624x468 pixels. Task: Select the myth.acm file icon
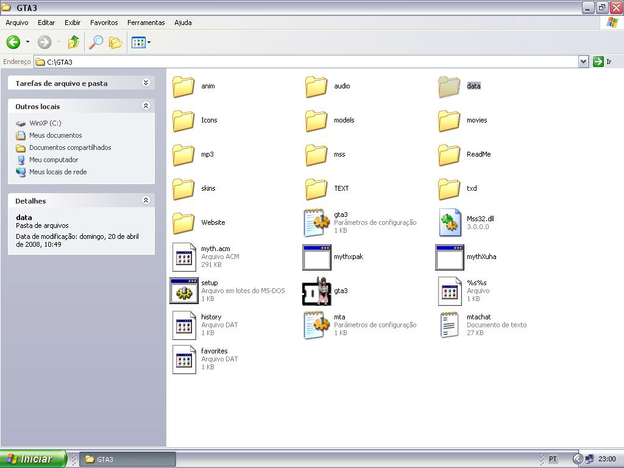point(184,257)
